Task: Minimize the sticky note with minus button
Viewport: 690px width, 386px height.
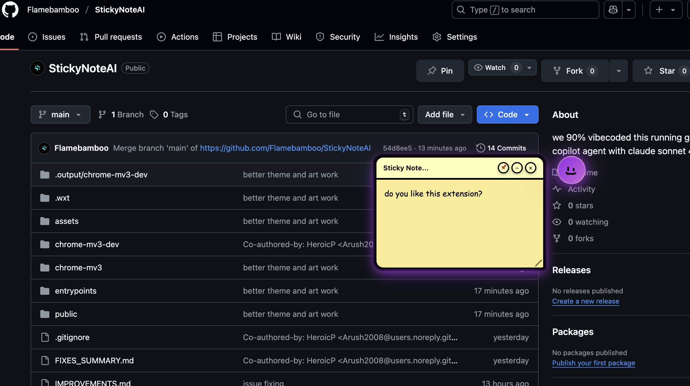Action: pyautogui.click(x=517, y=168)
